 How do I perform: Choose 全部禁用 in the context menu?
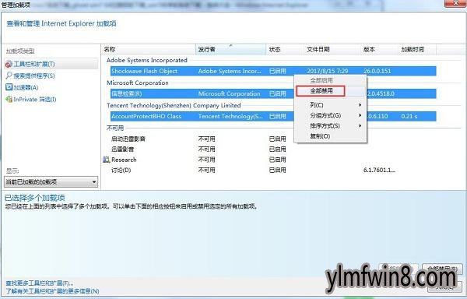coord(321,91)
